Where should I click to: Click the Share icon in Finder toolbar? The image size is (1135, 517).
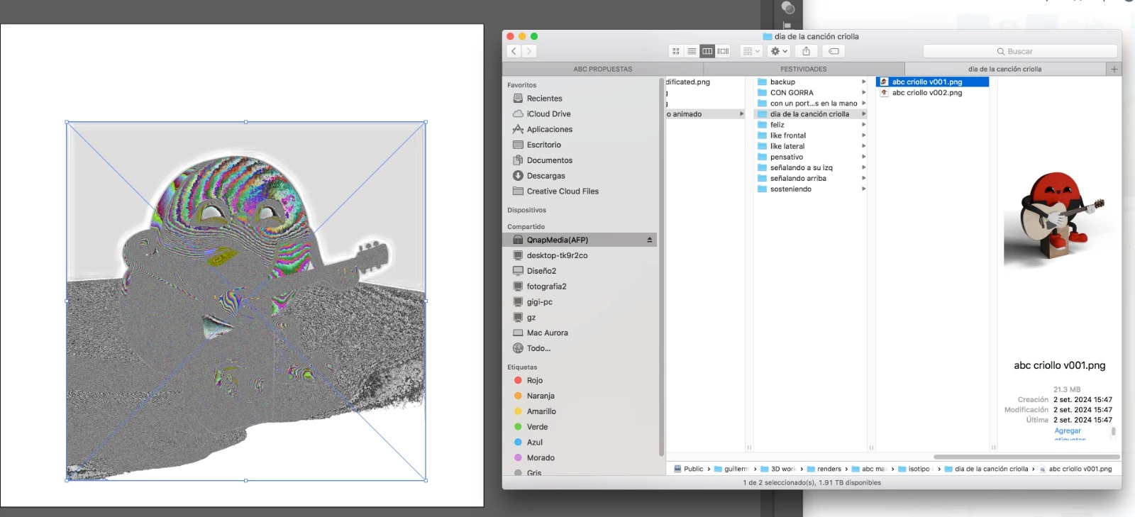click(x=806, y=51)
